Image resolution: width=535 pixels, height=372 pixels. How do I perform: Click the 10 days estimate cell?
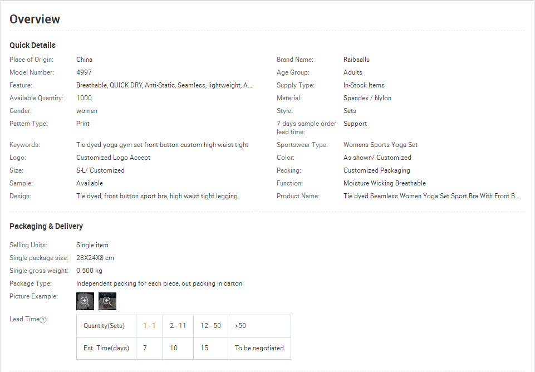point(178,348)
